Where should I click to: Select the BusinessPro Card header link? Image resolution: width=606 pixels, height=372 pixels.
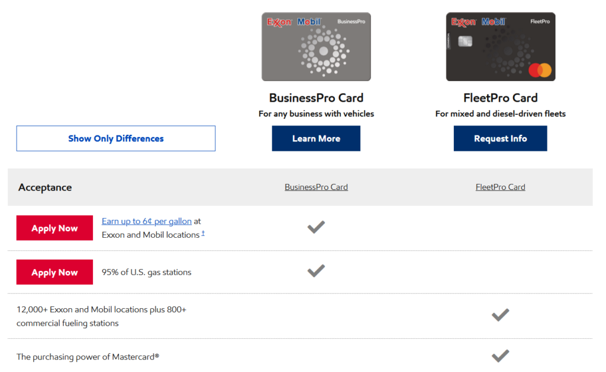tap(316, 187)
